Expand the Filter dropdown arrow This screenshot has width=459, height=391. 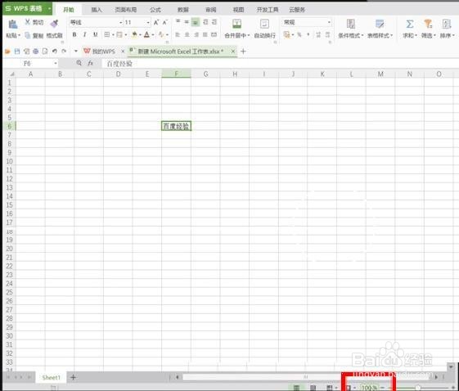point(434,36)
